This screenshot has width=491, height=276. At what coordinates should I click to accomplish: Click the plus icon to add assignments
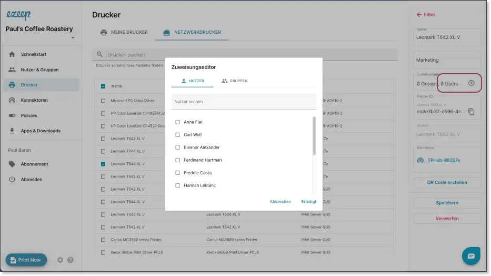click(471, 83)
